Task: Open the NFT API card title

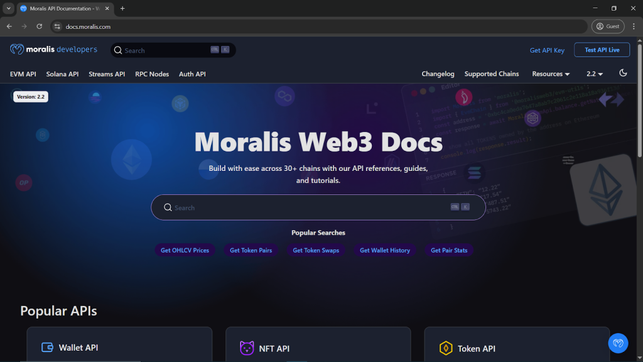Action: [x=274, y=348]
